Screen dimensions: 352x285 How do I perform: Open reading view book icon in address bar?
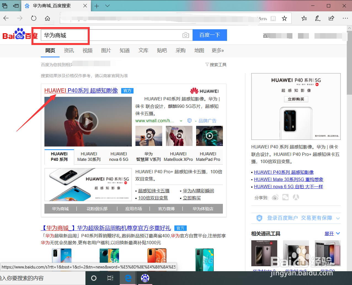pyautogui.click(x=273, y=18)
